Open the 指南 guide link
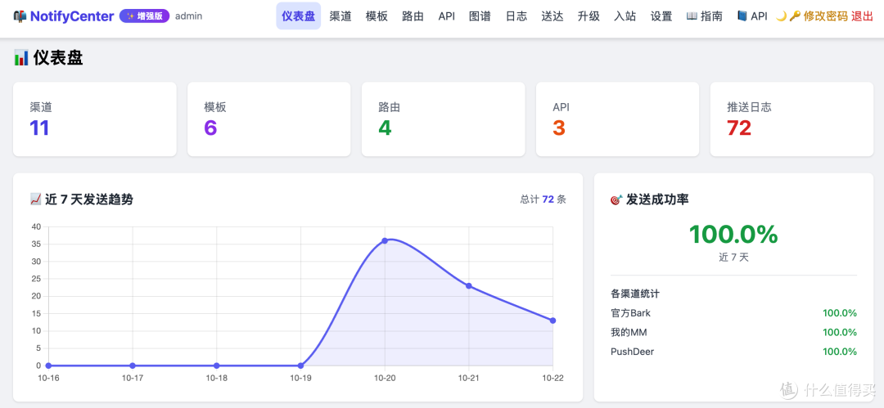 coord(705,16)
